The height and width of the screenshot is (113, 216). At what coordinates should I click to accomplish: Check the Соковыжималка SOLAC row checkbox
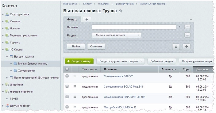67,86
